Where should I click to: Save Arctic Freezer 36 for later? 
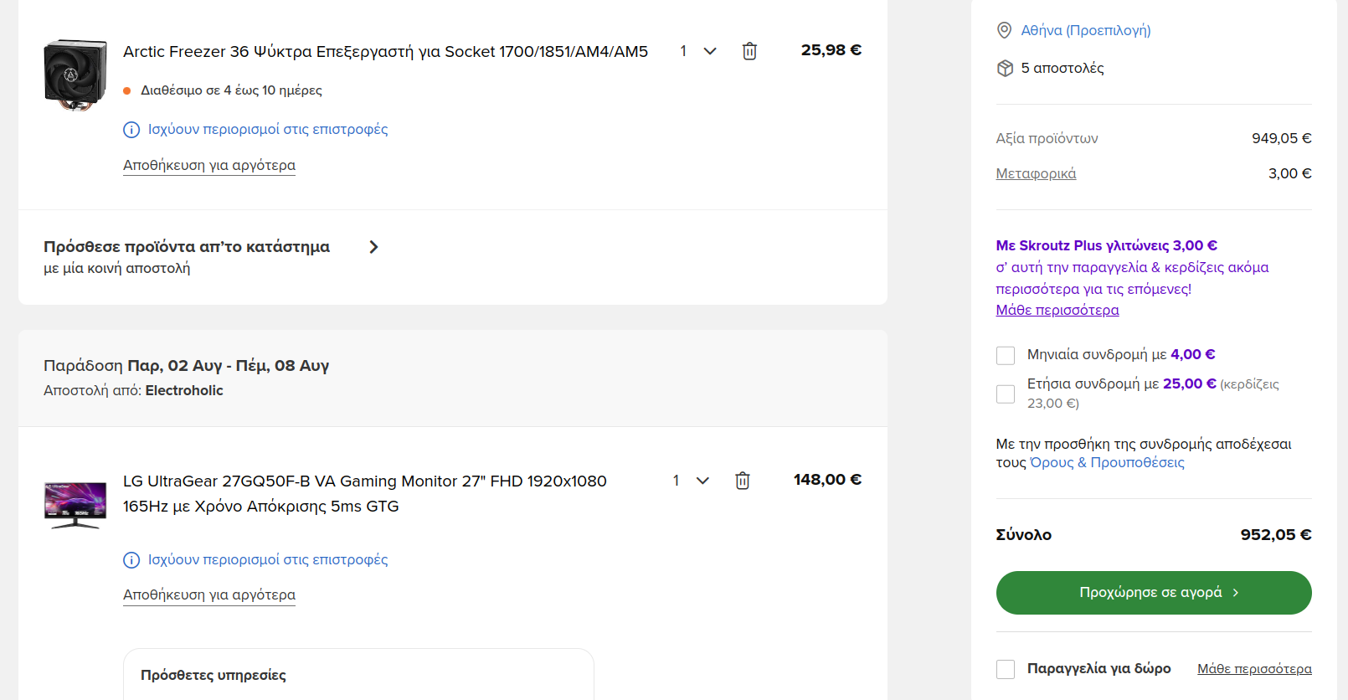tap(209, 165)
